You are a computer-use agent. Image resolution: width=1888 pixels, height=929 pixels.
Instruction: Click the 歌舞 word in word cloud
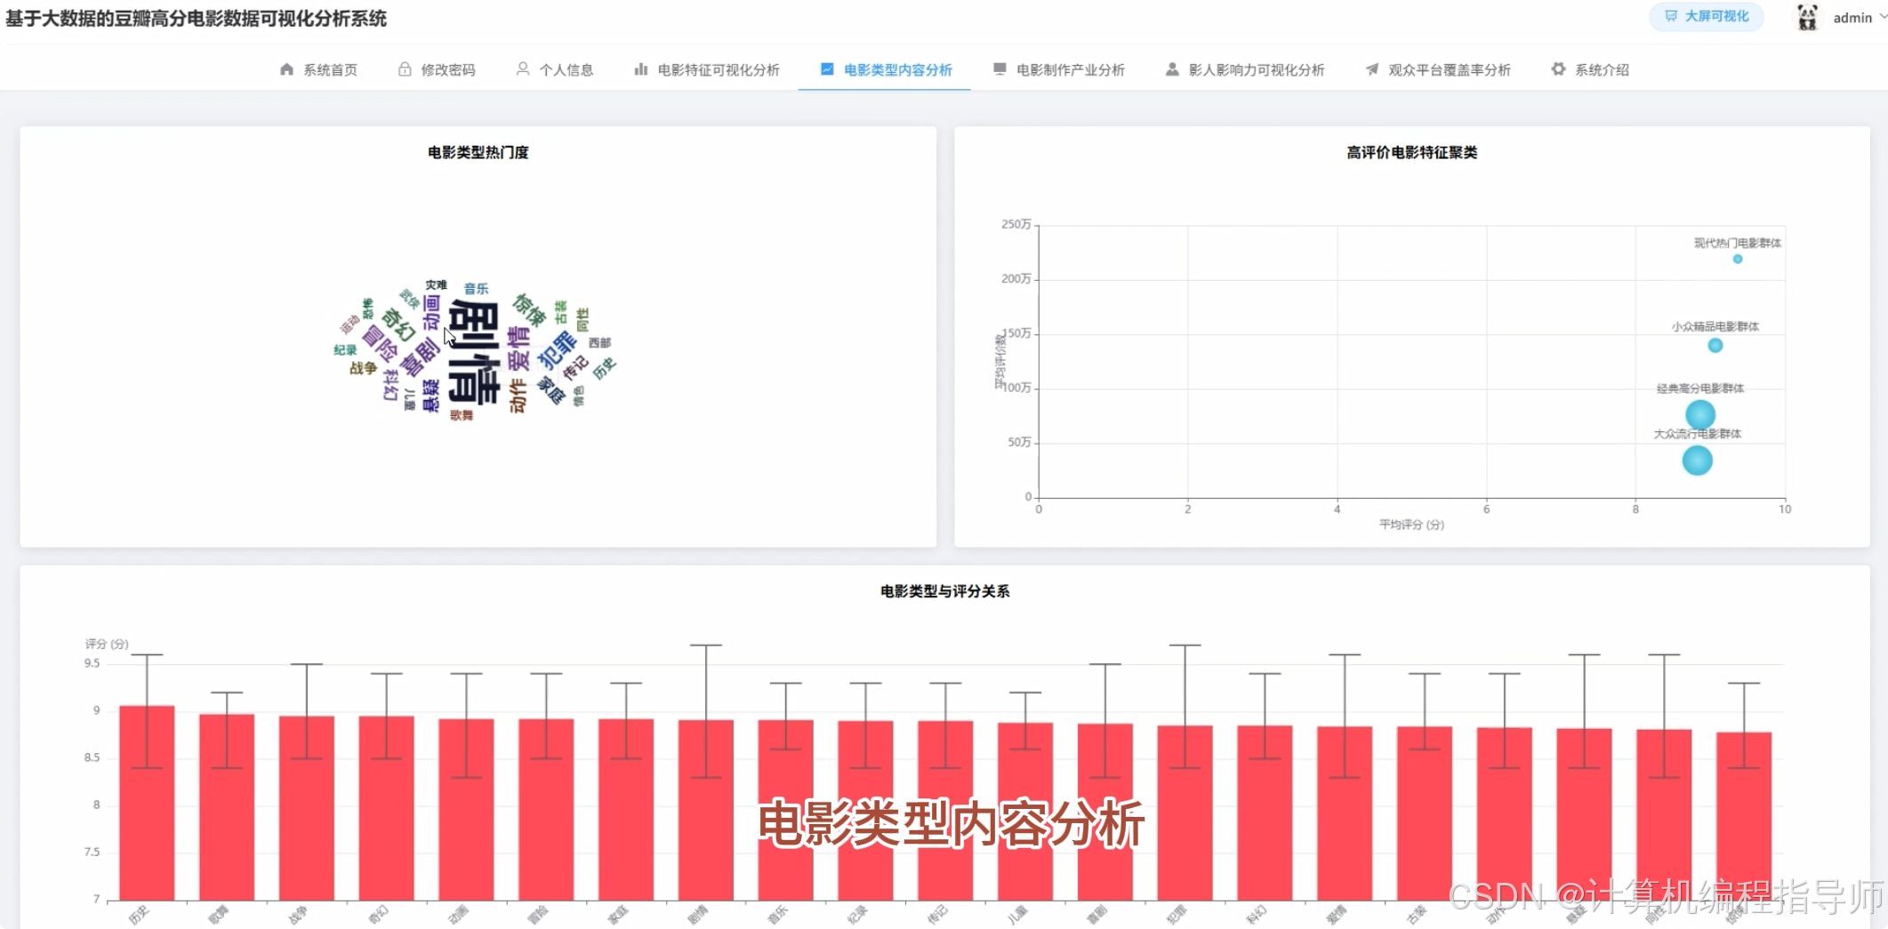[x=462, y=415]
